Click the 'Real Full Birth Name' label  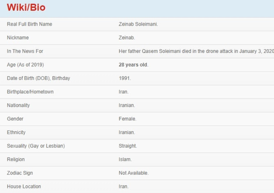pyautogui.click(x=29, y=24)
